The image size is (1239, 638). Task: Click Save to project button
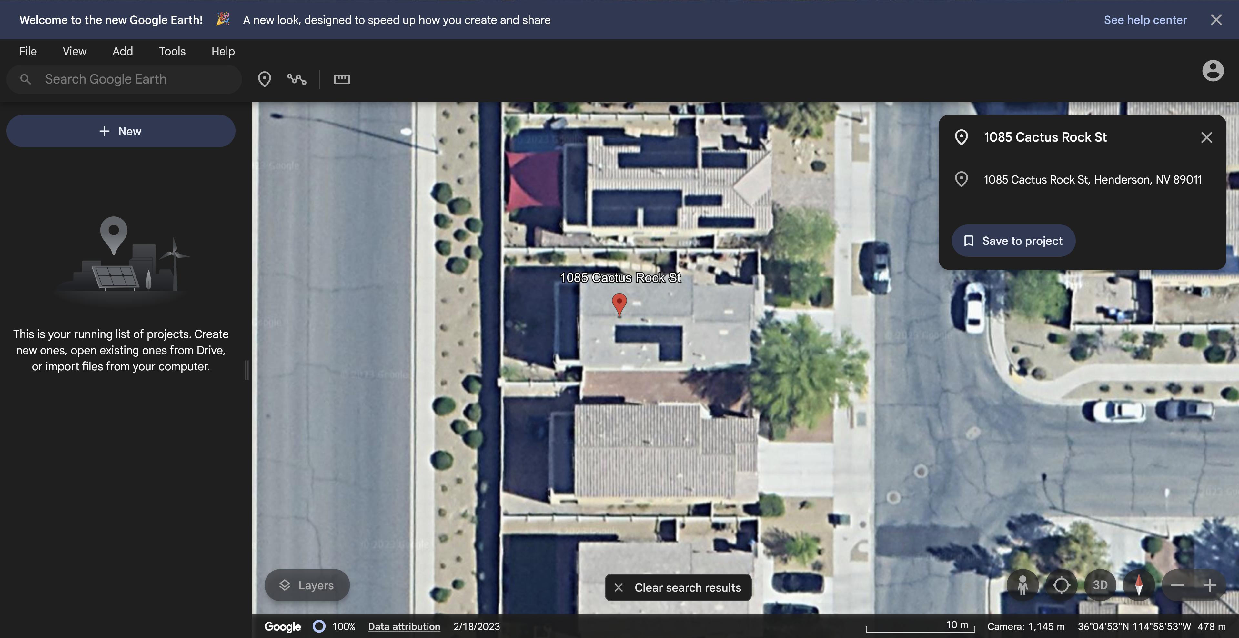pos(1013,240)
